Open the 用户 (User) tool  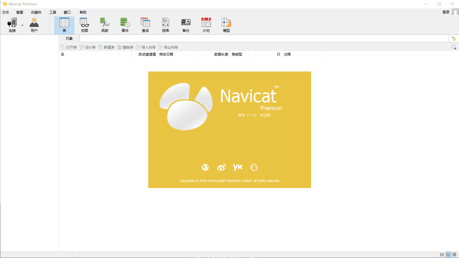pos(34,25)
